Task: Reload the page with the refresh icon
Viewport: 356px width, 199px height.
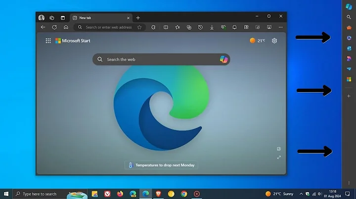Action: pyautogui.click(x=54, y=28)
